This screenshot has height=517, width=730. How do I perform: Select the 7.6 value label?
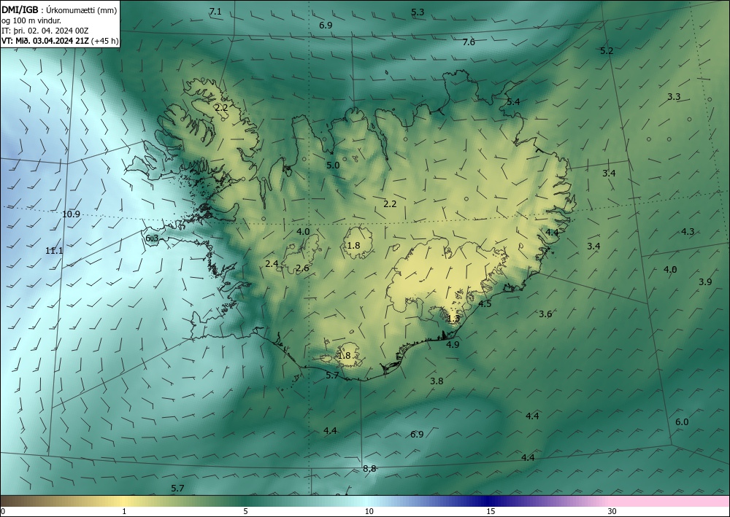coord(469,42)
